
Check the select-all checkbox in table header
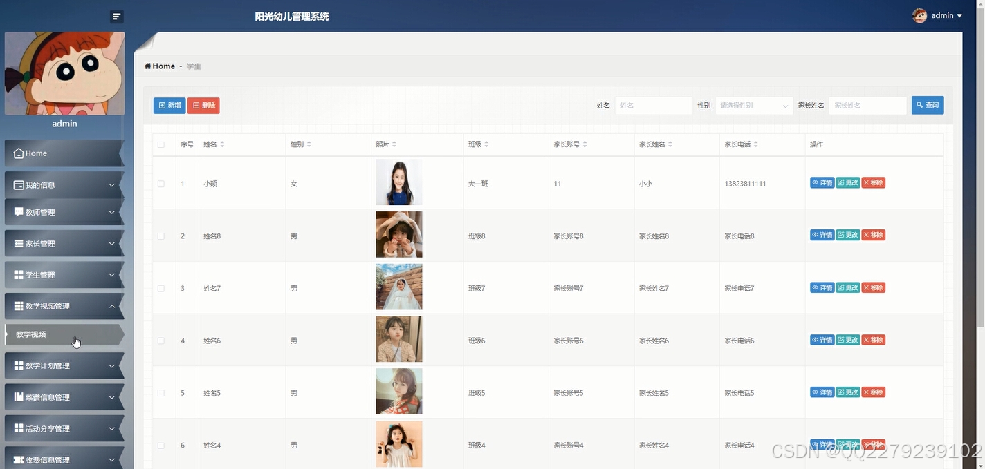[160, 144]
